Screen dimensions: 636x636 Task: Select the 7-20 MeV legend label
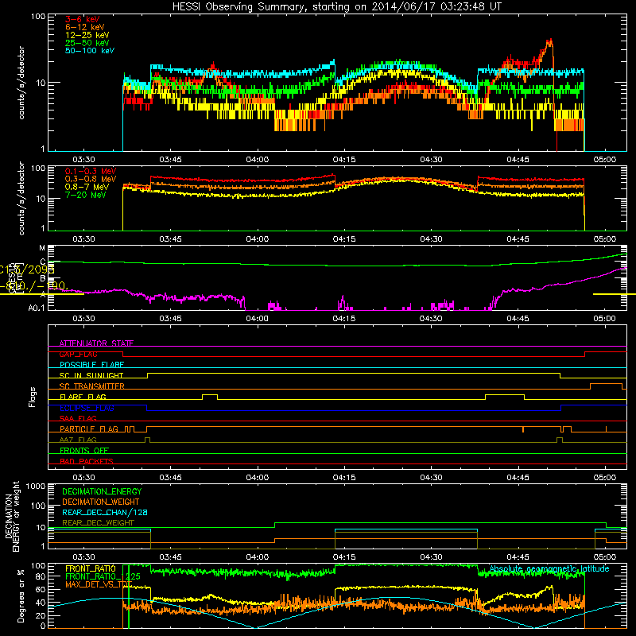(x=86, y=195)
